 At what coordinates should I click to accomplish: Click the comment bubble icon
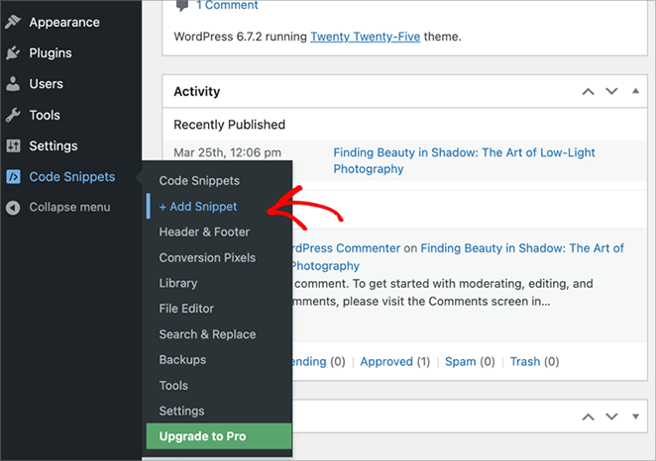[180, 6]
